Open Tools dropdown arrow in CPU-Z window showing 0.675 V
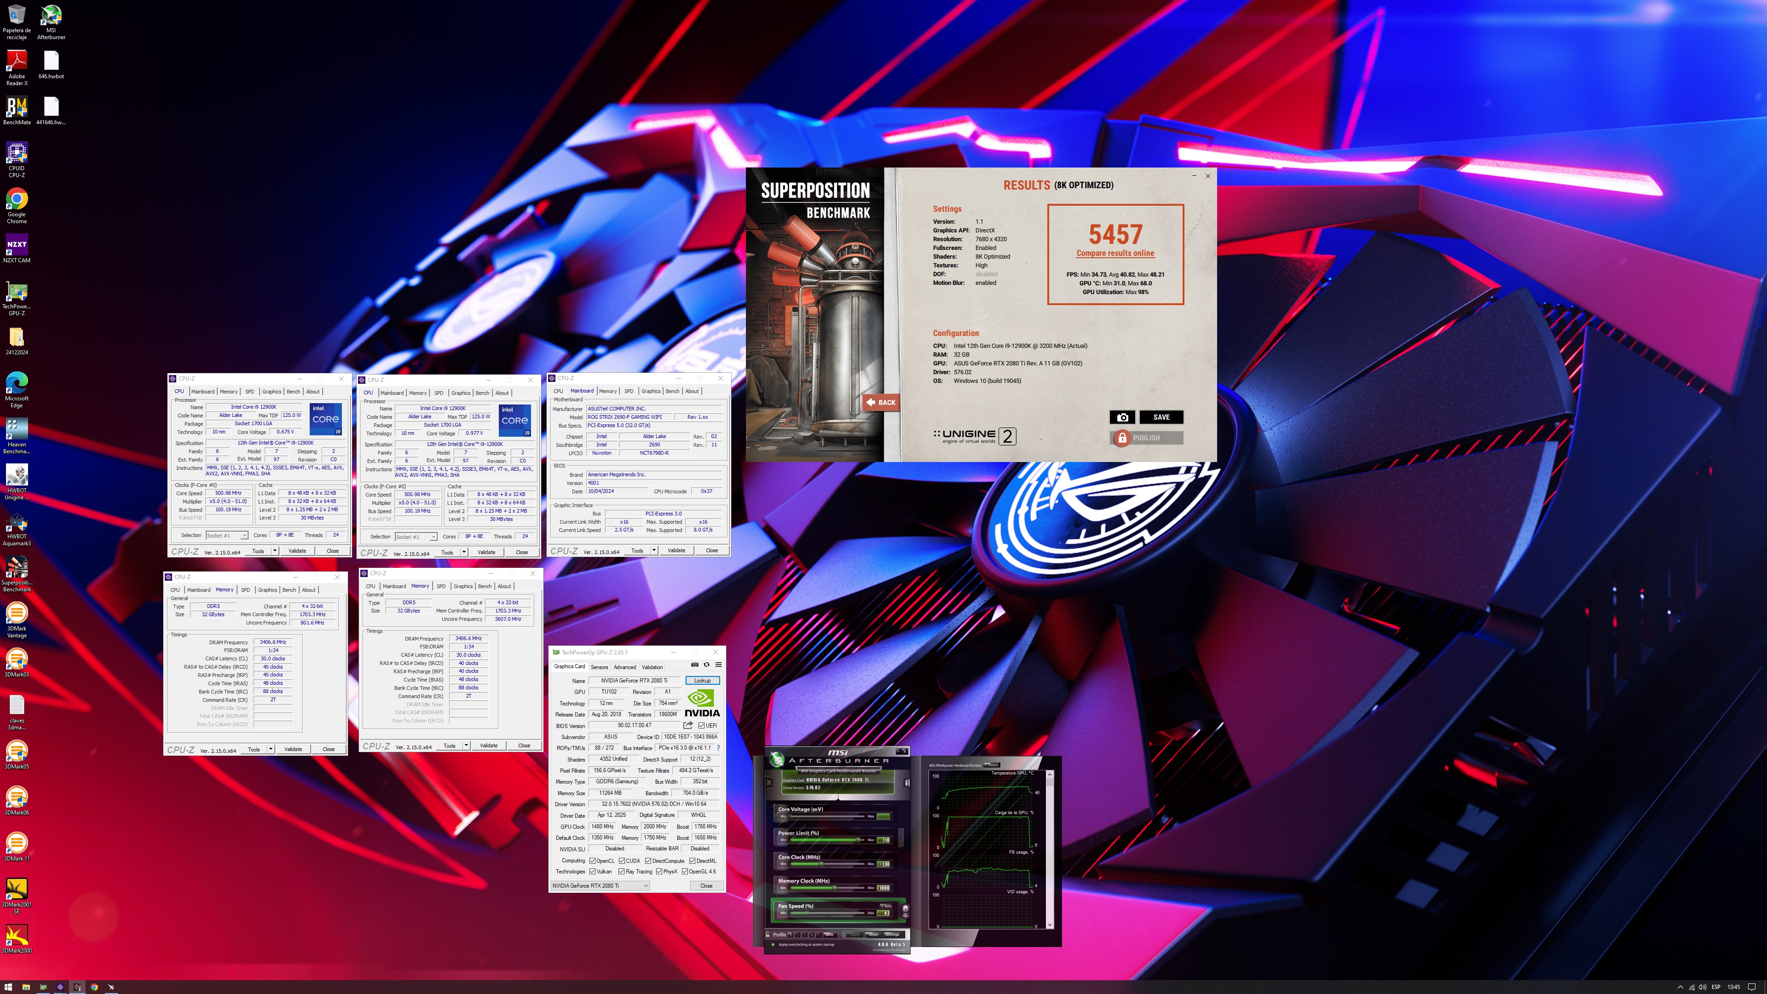Viewport: 1767px width, 994px height. [x=275, y=551]
